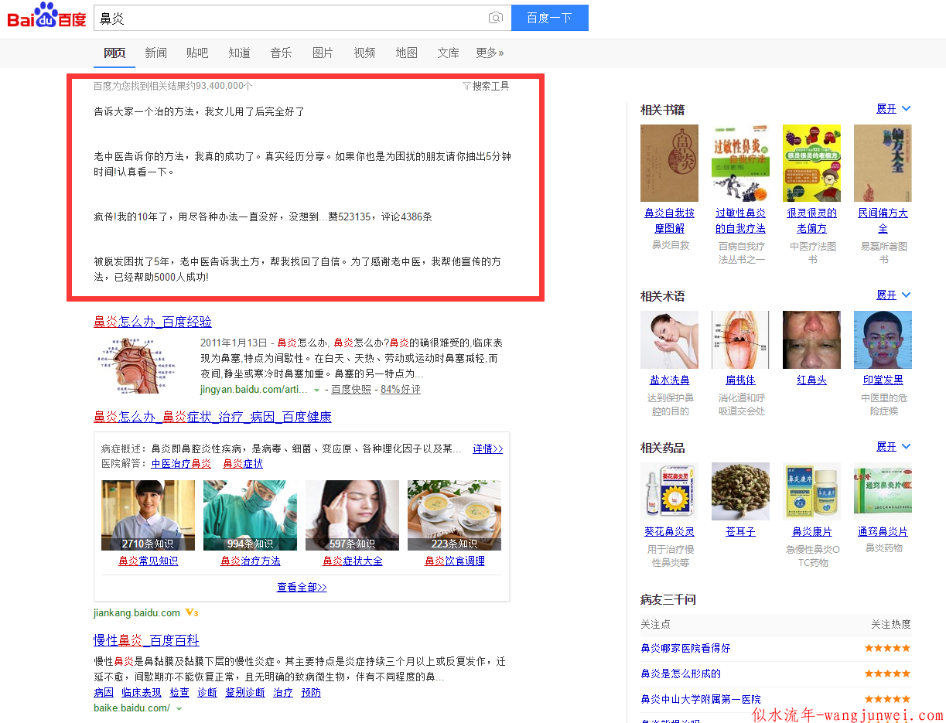Expand the 更多» menu
The width and height of the screenshot is (946, 723).
pos(490,53)
